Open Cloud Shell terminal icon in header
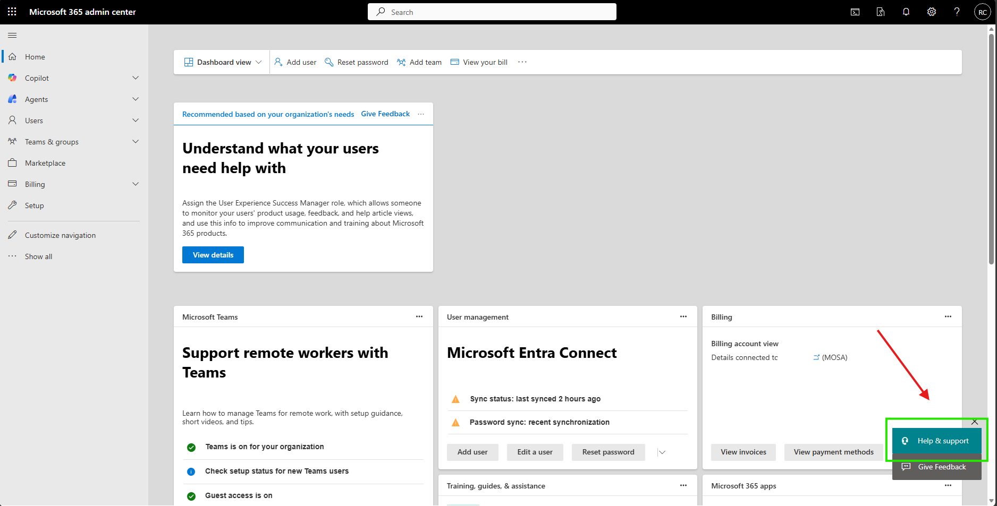This screenshot has width=997, height=506. 855,12
